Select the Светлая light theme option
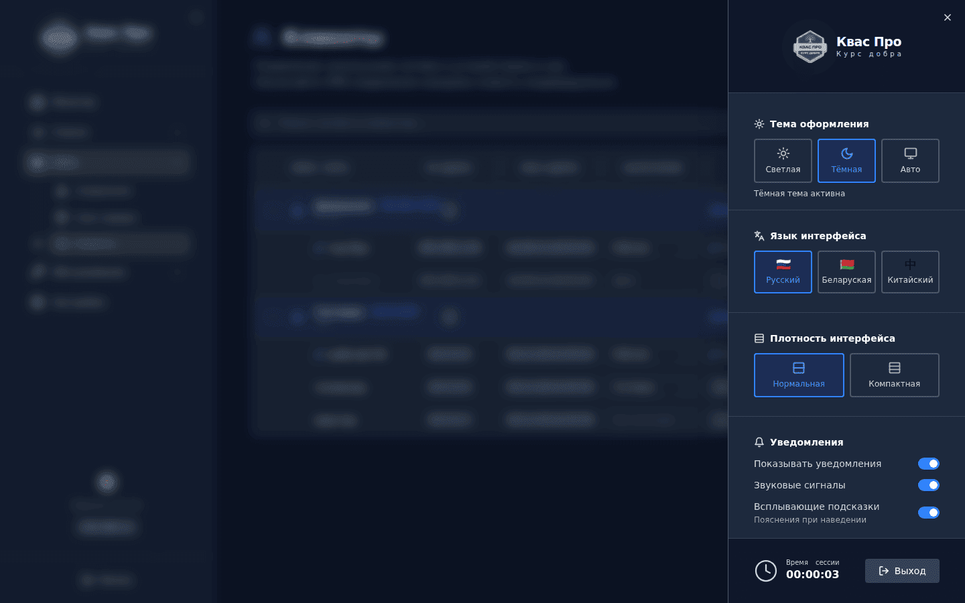The height and width of the screenshot is (603, 965). coord(783,161)
